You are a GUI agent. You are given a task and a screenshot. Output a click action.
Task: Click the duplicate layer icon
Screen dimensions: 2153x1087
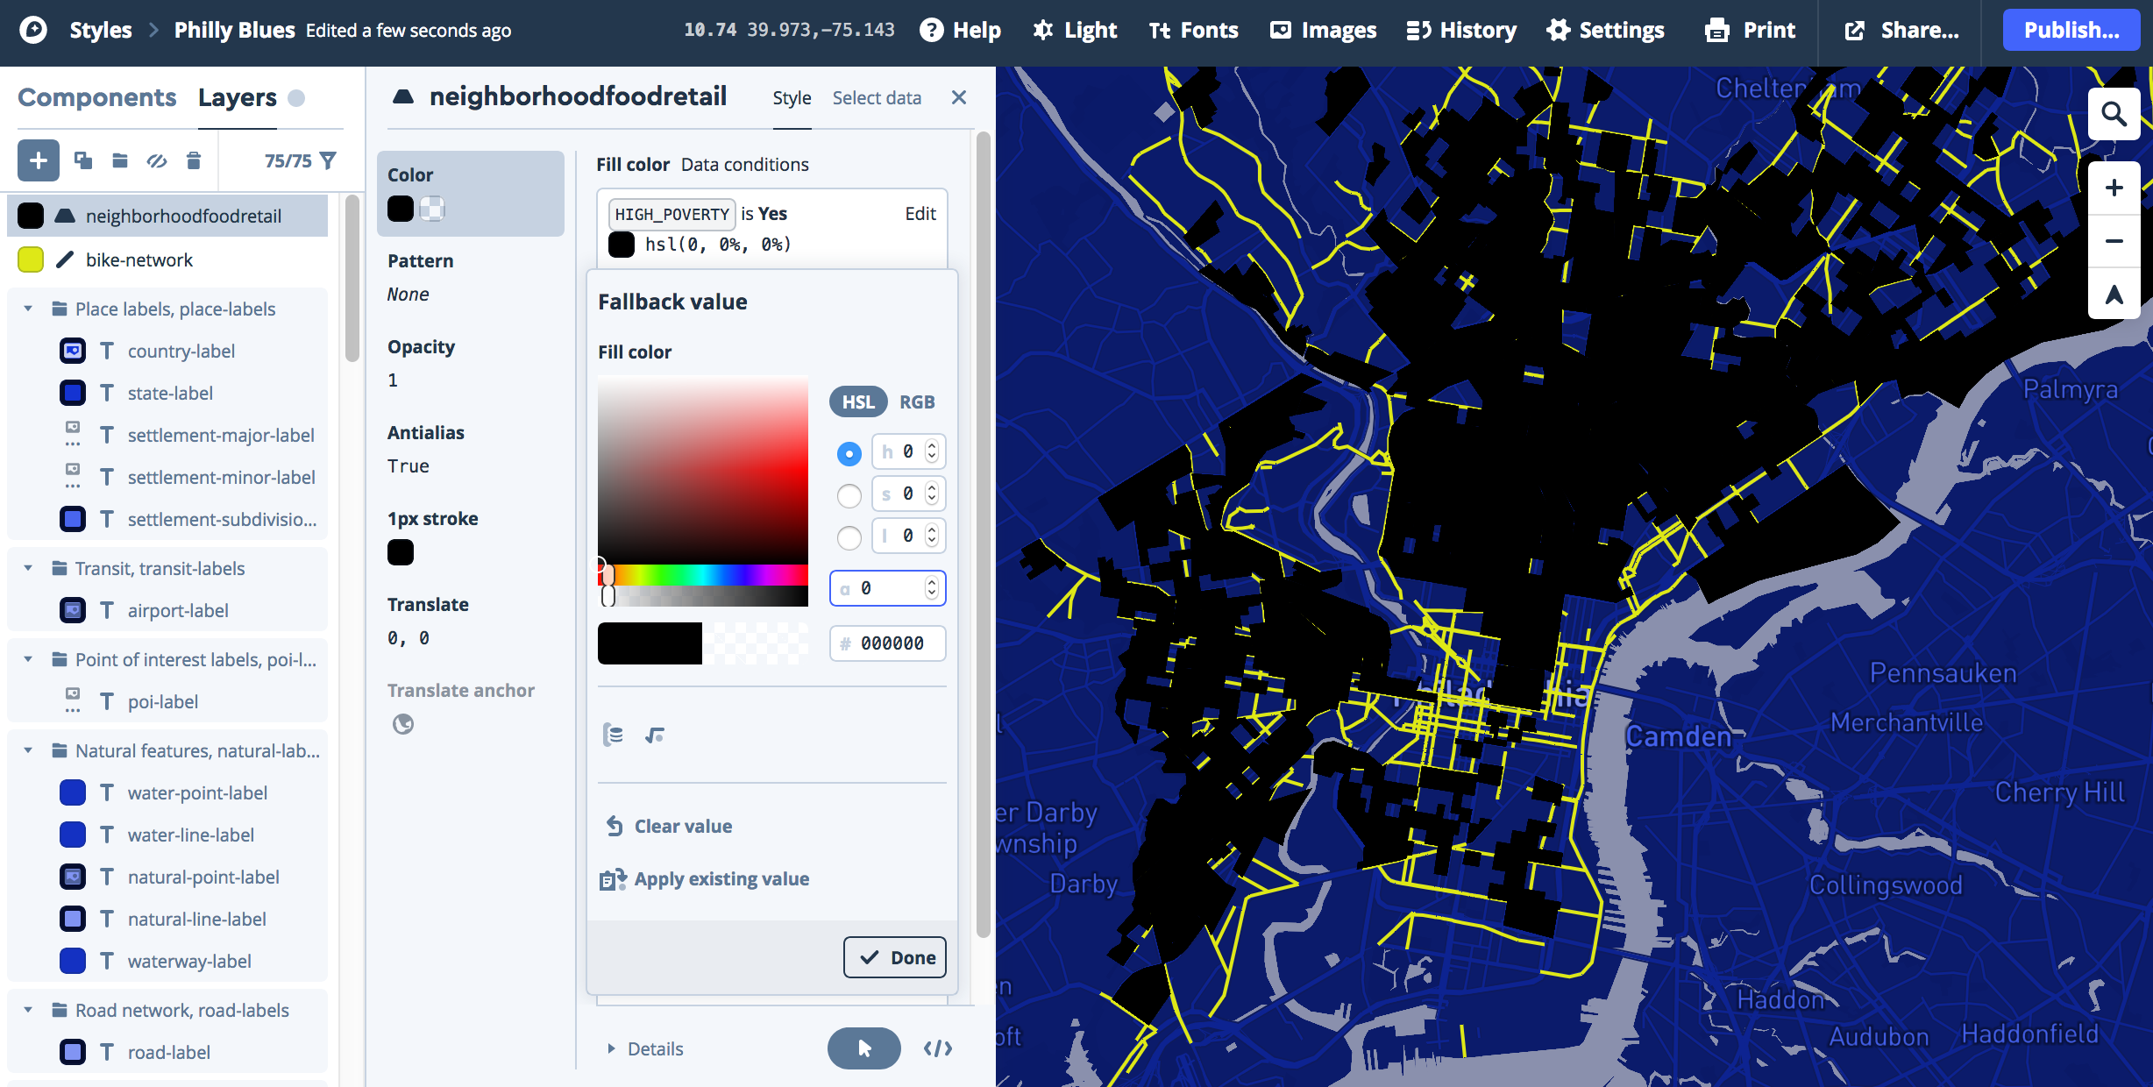click(x=83, y=160)
